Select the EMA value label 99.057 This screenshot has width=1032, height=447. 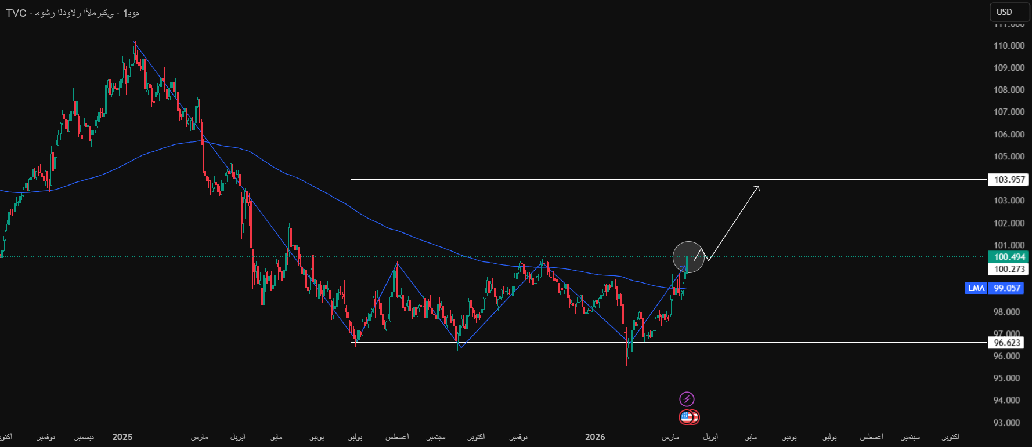click(x=1007, y=288)
